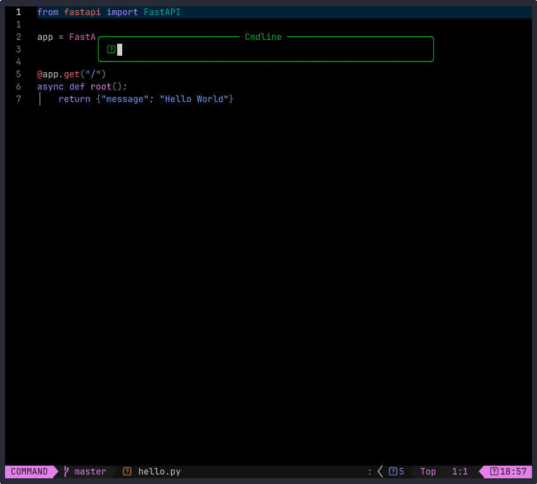Click relative line number 7 in gutter
The height and width of the screenshot is (484, 537).
18,99
